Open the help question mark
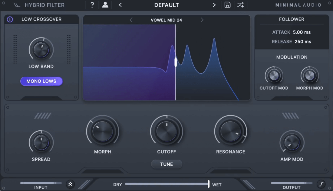Viewport: 333px width, 191px height. coord(92,5)
